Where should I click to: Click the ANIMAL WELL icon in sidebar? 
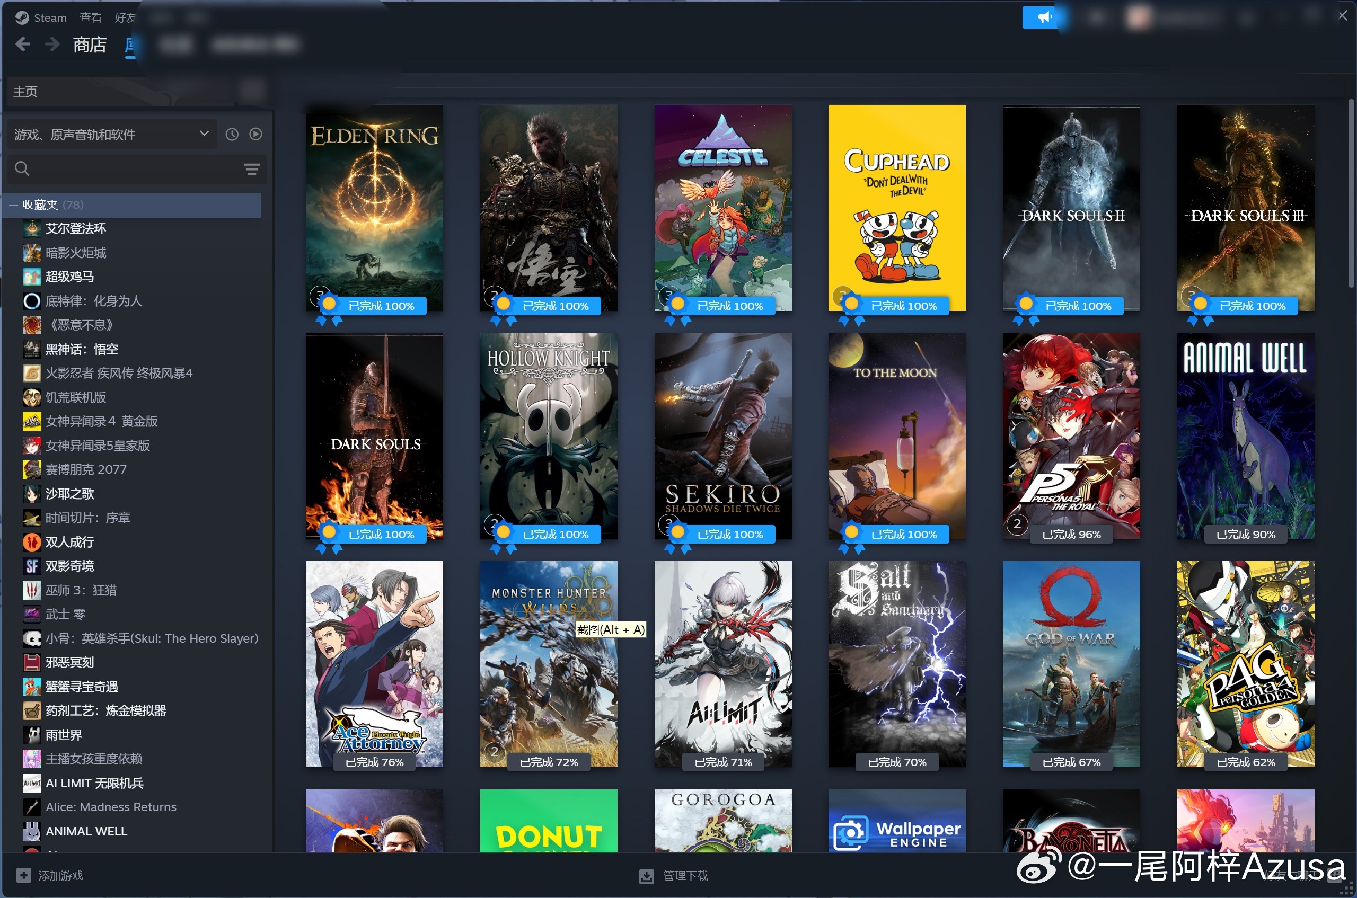click(31, 831)
